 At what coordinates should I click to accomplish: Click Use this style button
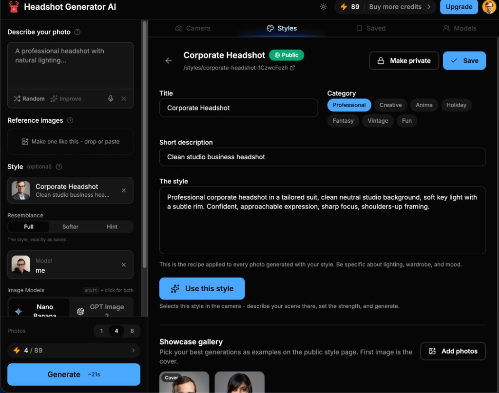202,288
